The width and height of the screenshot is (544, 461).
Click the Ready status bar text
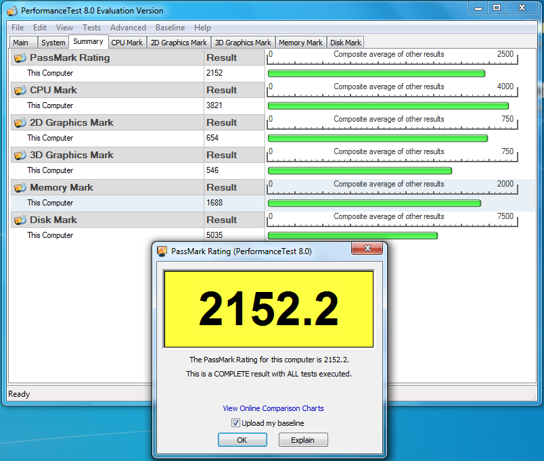[19, 394]
